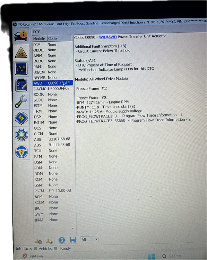207x260 pixels.
Task: Open the All filter dropdown
Action: point(89,240)
